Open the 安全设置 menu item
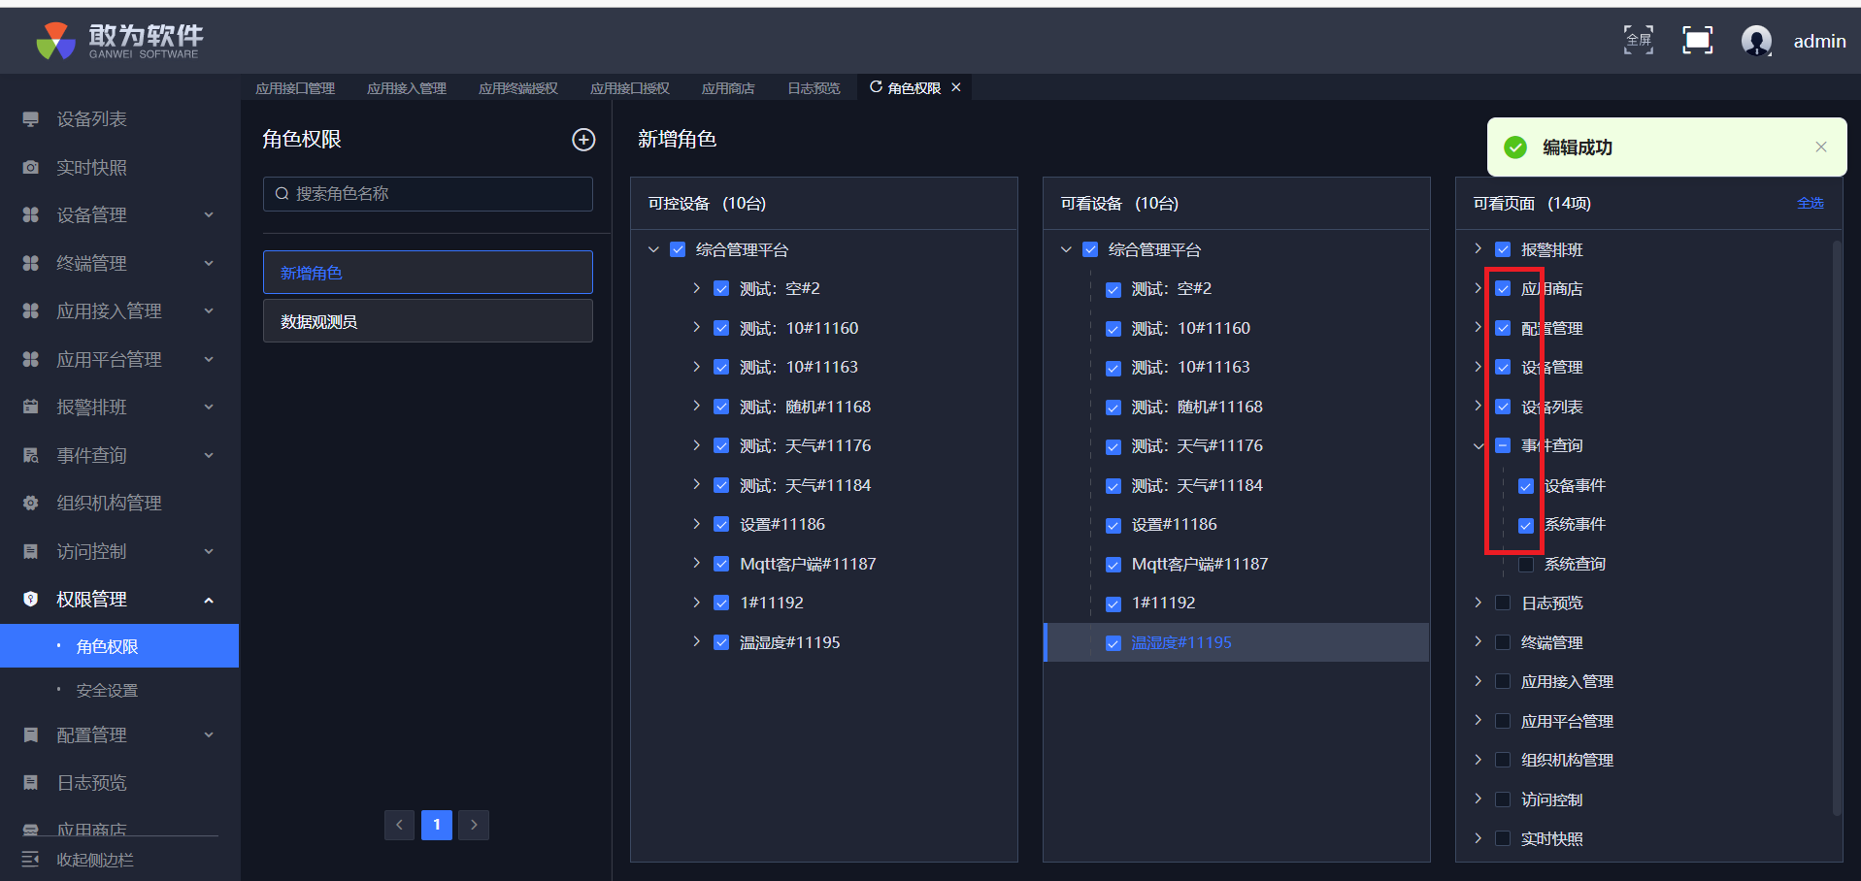Screen dimensions: 1861x881 [x=107, y=691]
